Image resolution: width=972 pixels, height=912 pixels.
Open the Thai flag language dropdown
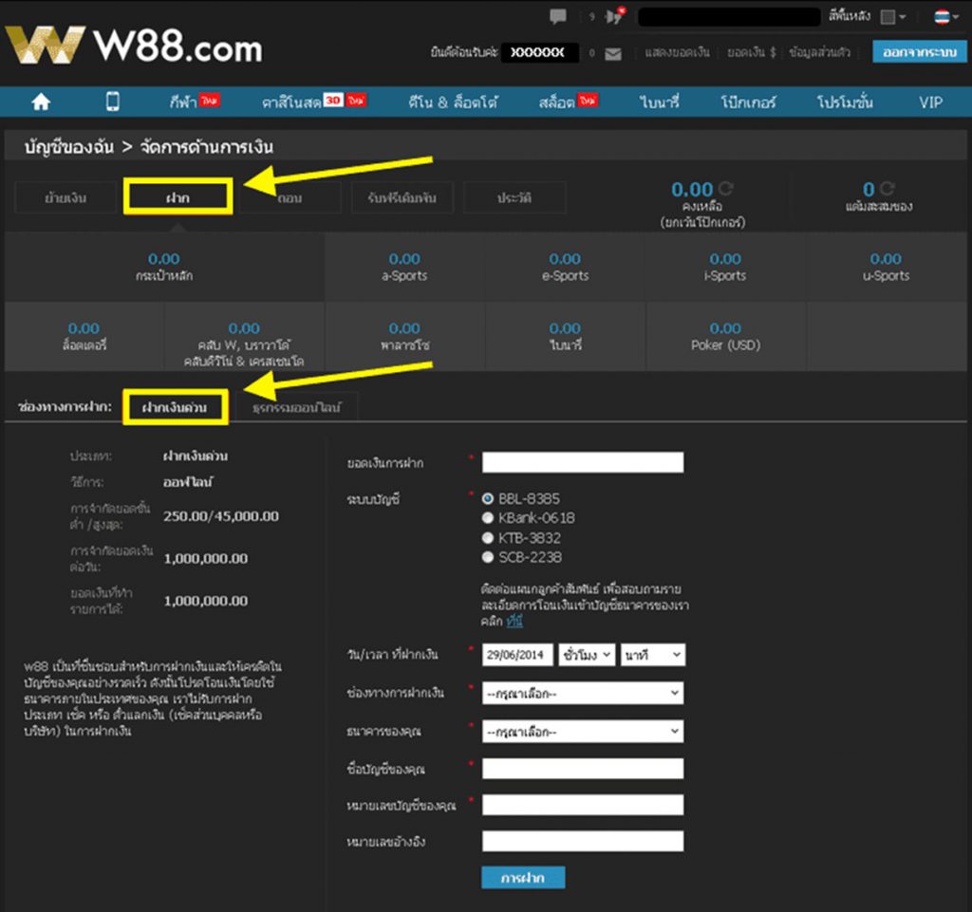pos(944,16)
